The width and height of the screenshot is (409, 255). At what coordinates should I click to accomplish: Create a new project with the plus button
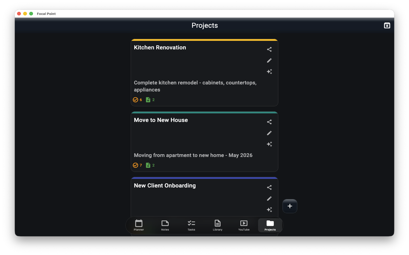coord(290,206)
